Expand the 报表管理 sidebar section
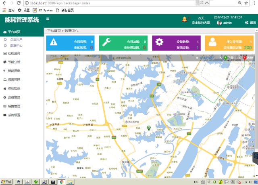The width and height of the screenshot is (258, 185). tap(14, 80)
